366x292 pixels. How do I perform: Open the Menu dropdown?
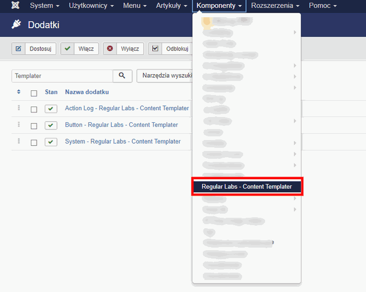pos(135,6)
